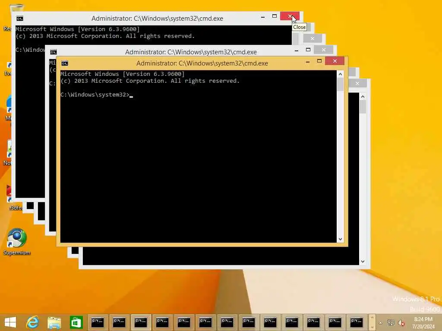Click the last cmd taskbar button before scroll arrows
The width and height of the screenshot is (442, 331).
(357, 322)
